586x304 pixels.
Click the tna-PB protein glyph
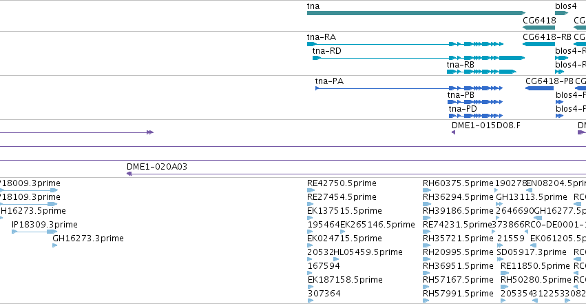[475, 102]
